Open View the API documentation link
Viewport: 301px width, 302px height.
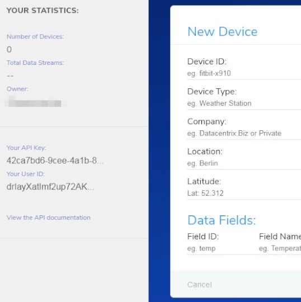click(49, 218)
